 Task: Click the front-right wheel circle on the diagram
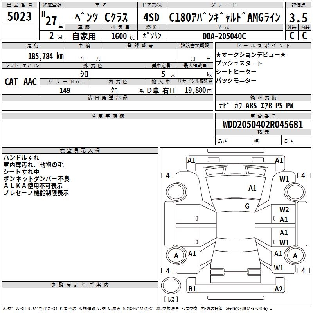[x=295, y=191]
